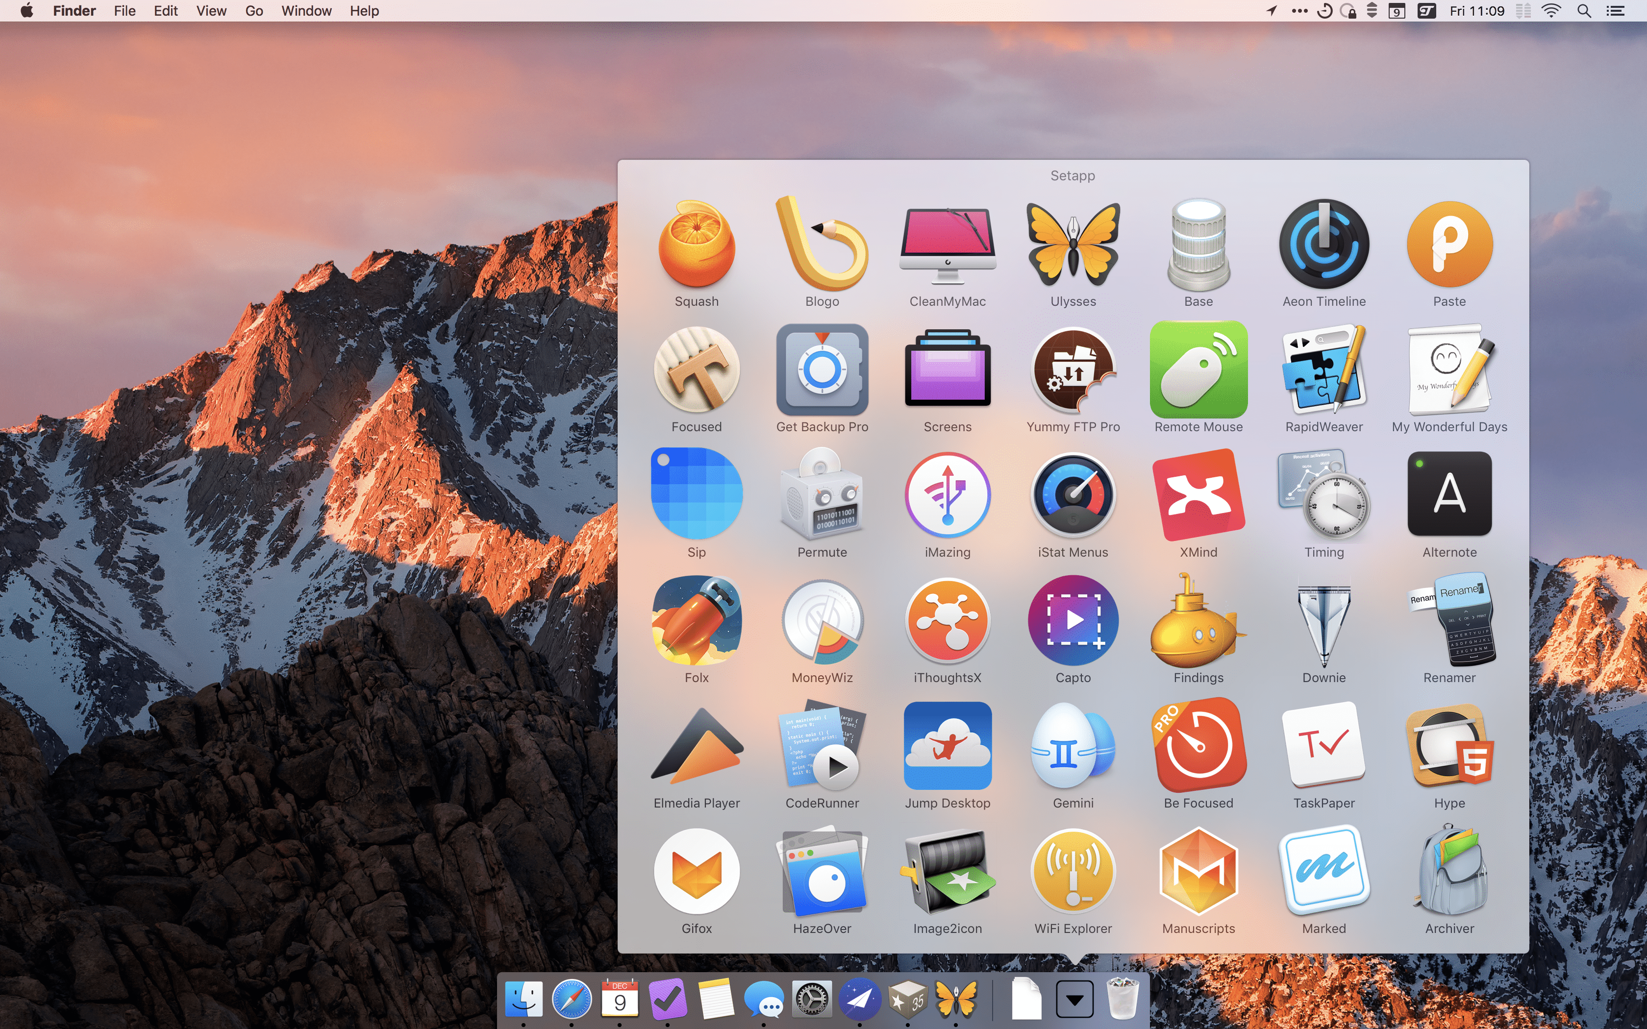Image resolution: width=1647 pixels, height=1029 pixels.
Task: Open Notification Center
Action: (1616, 11)
